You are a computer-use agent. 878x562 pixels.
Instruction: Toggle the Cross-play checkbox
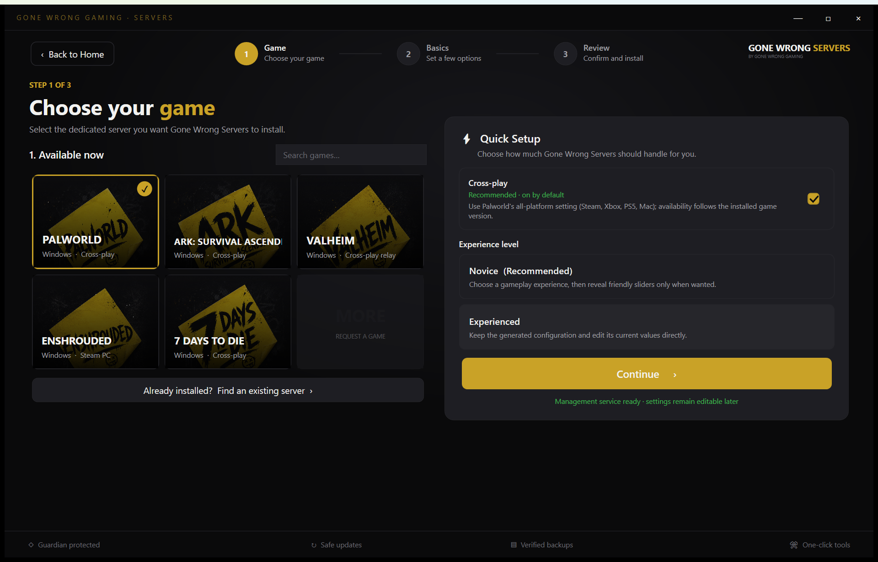(814, 199)
